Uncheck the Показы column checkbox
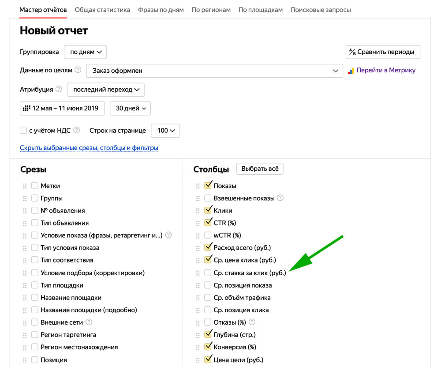Viewport: 441px width, 367px height. coord(208,185)
